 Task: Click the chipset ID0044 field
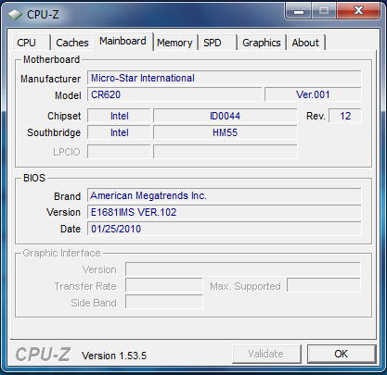point(225,116)
